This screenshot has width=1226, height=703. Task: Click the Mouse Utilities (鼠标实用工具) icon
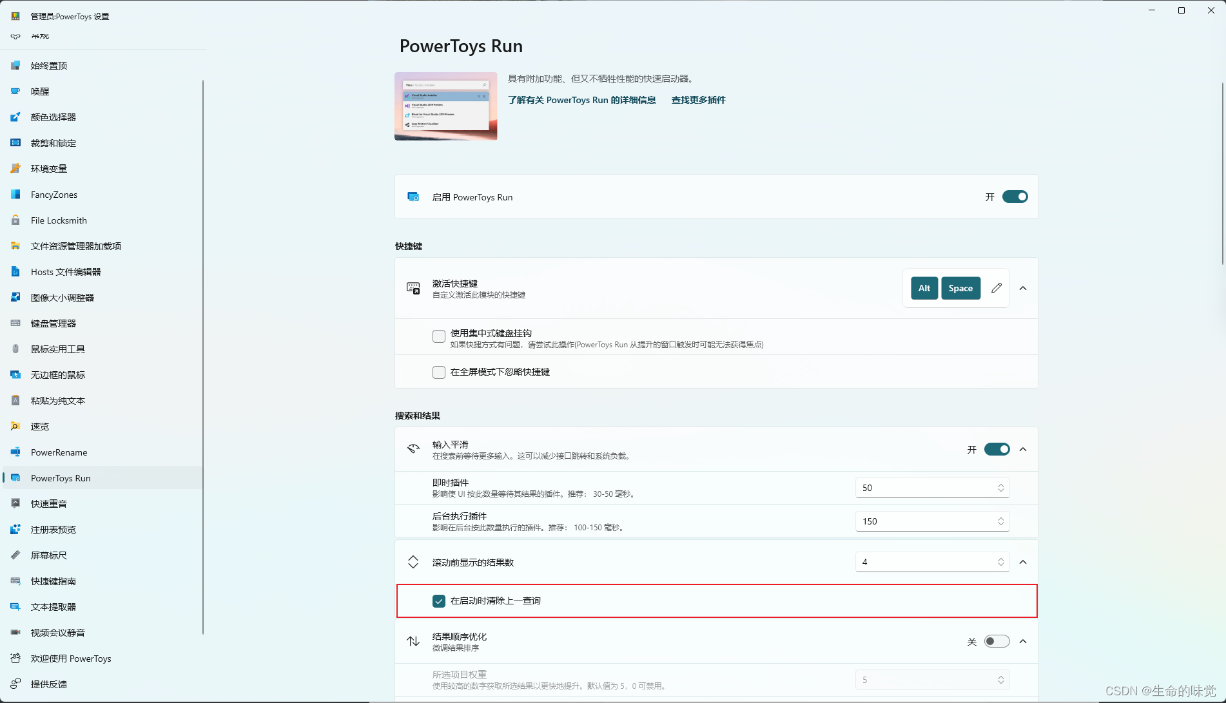click(15, 349)
